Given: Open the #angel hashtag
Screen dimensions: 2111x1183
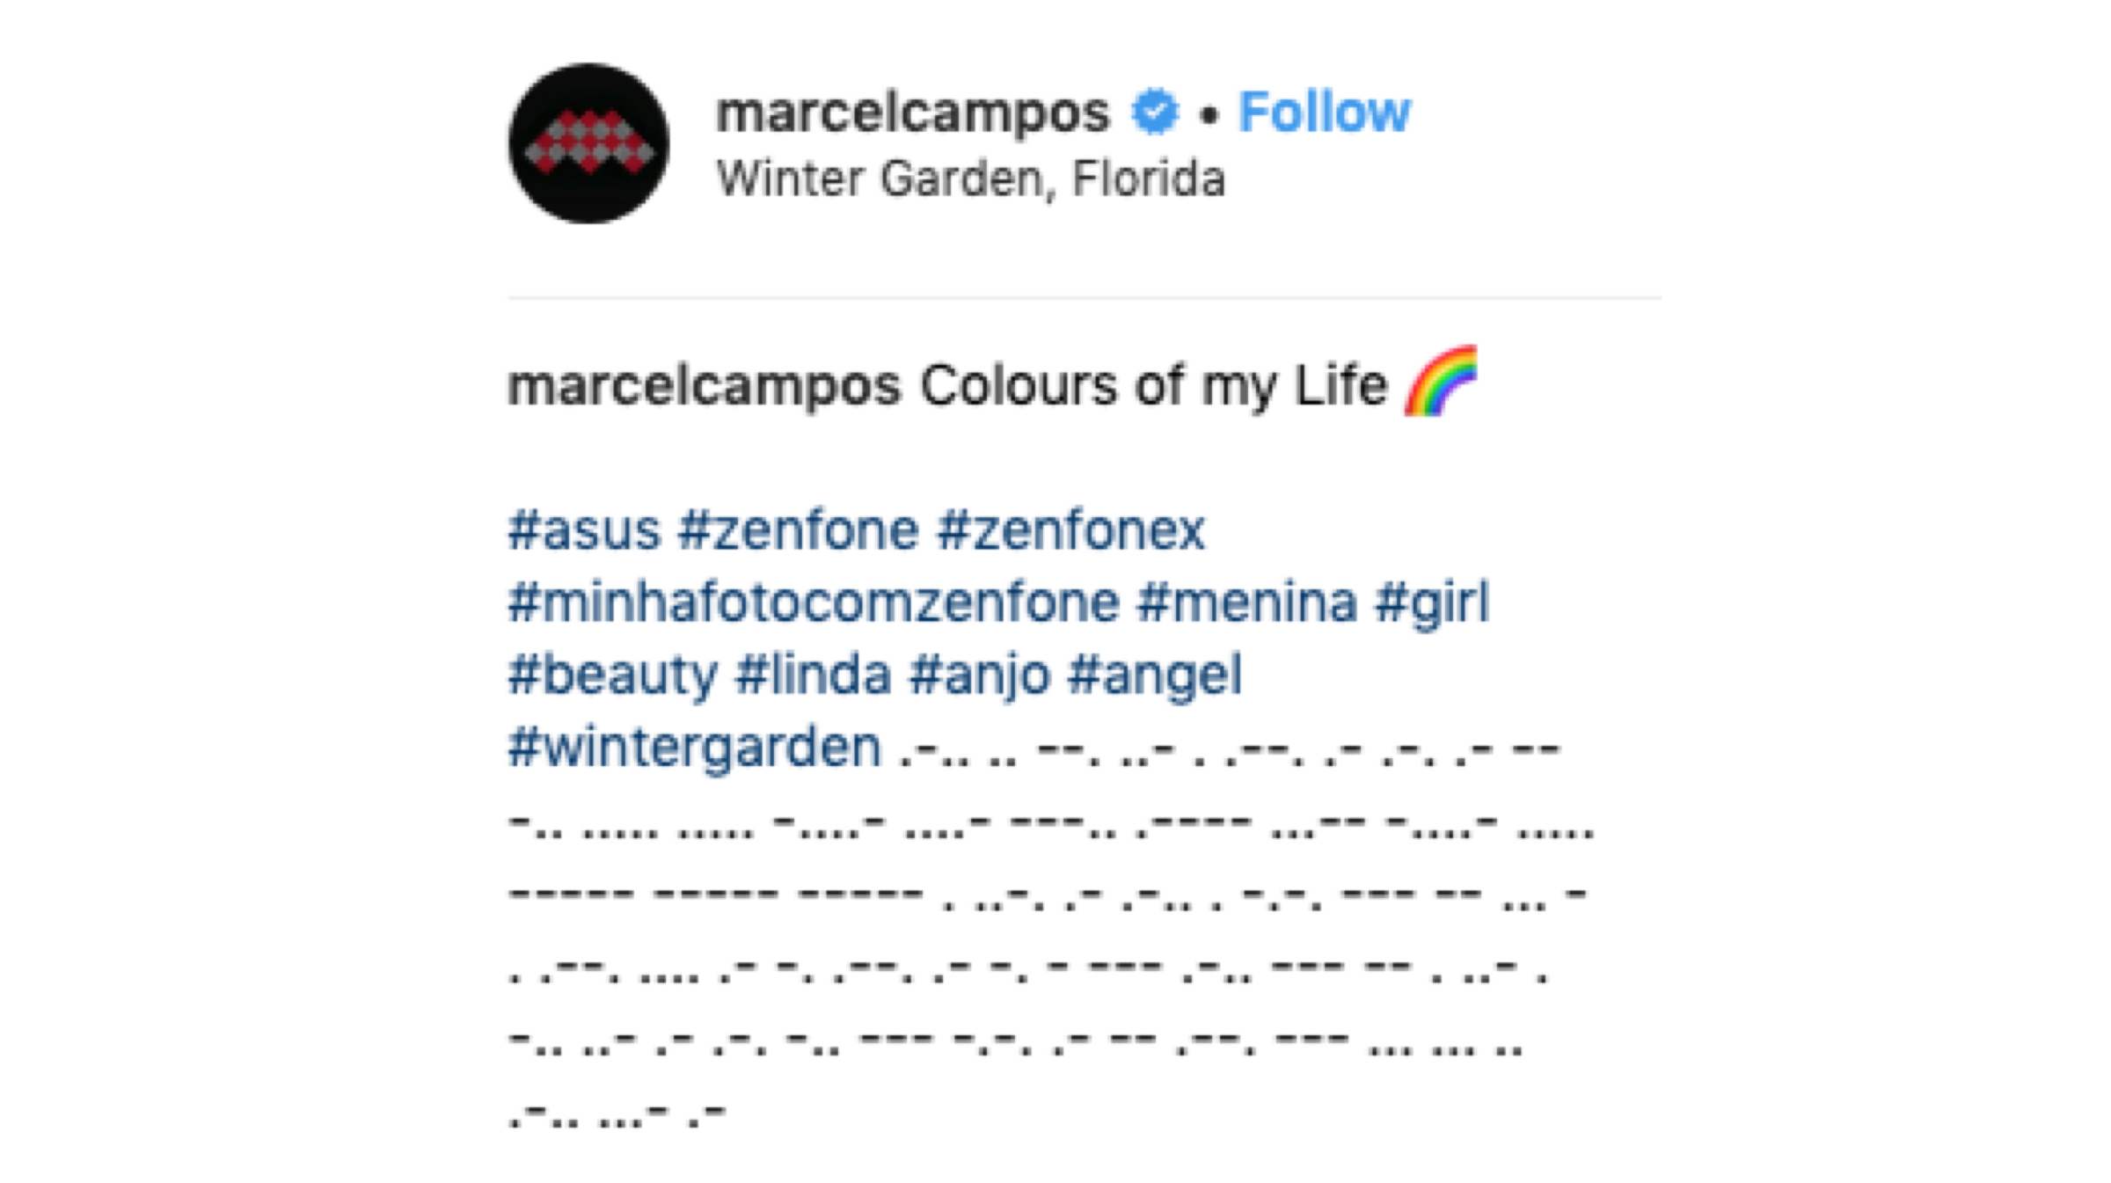Looking at the screenshot, I should pyautogui.click(x=1154, y=676).
